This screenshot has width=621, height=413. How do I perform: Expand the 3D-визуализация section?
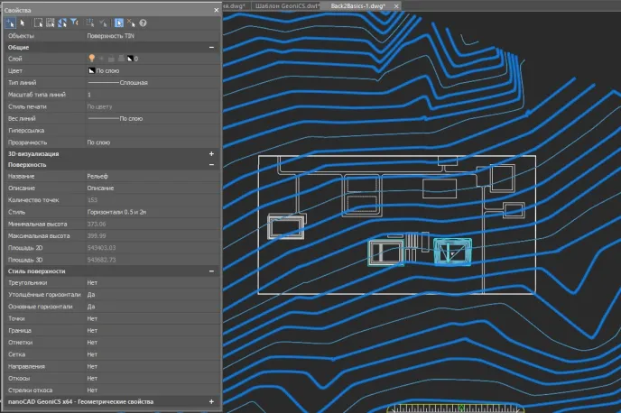click(211, 154)
